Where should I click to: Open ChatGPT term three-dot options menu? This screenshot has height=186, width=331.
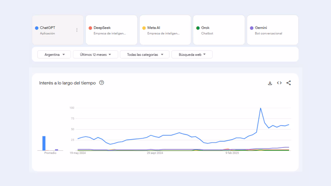[77, 30]
